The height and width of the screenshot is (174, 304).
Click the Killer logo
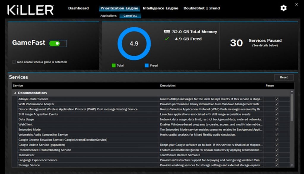(x=30, y=10)
